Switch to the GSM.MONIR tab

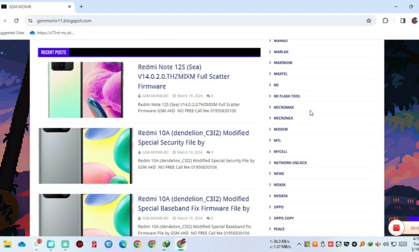[x=32, y=6]
